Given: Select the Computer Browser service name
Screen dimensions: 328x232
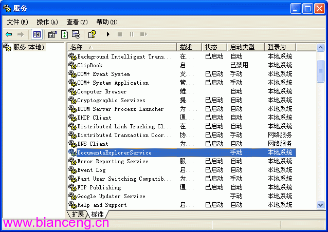Looking at the screenshot, I should click(x=102, y=91).
